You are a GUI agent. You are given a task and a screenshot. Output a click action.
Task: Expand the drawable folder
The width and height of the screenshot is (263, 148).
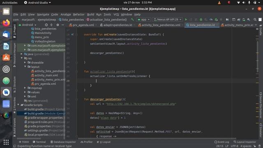point(25,62)
